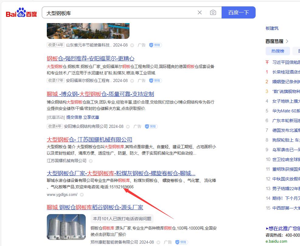Click the pinned-to-top arrow icon in hot search
300x246 pixels.
point(267,62)
